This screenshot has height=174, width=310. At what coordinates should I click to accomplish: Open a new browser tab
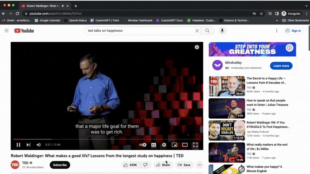pyautogui.click(x=76, y=6)
